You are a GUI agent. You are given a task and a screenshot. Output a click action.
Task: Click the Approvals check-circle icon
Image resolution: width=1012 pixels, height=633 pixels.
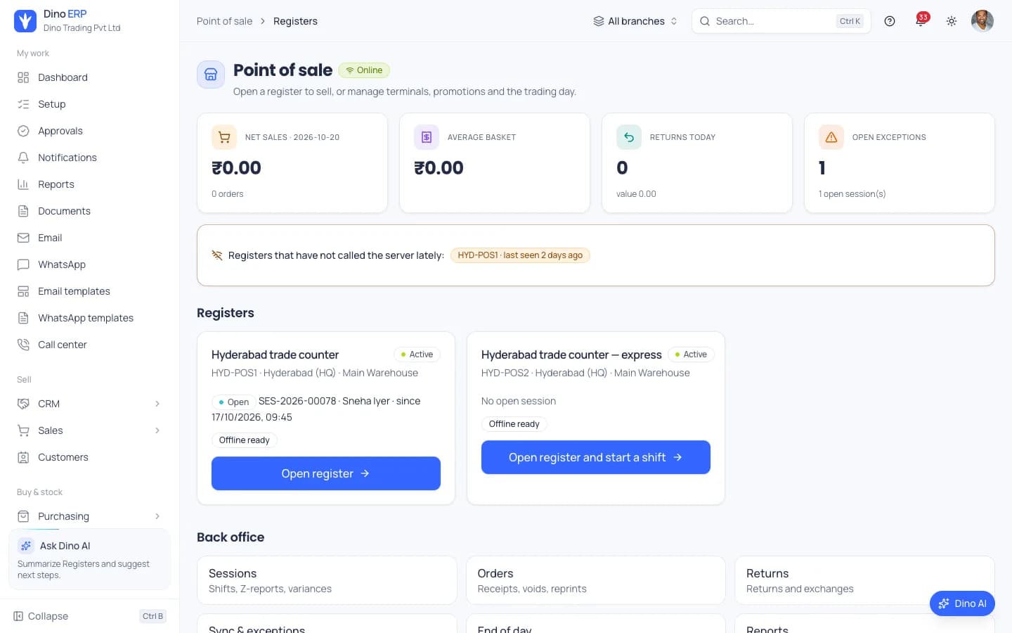[23, 131]
